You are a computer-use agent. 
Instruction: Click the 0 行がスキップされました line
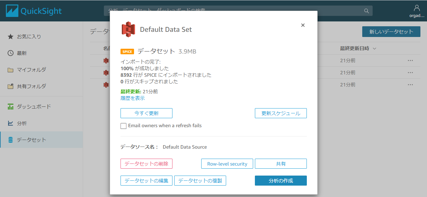tap(149, 82)
